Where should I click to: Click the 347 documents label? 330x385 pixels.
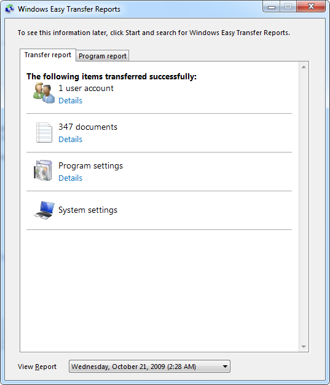pos(88,127)
